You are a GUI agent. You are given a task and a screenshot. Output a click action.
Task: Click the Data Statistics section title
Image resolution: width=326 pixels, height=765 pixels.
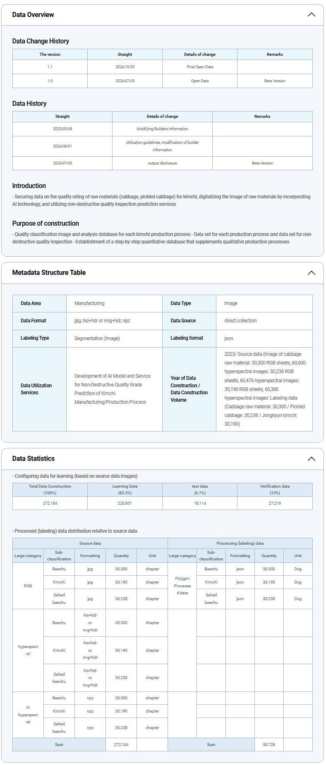pyautogui.click(x=34, y=459)
